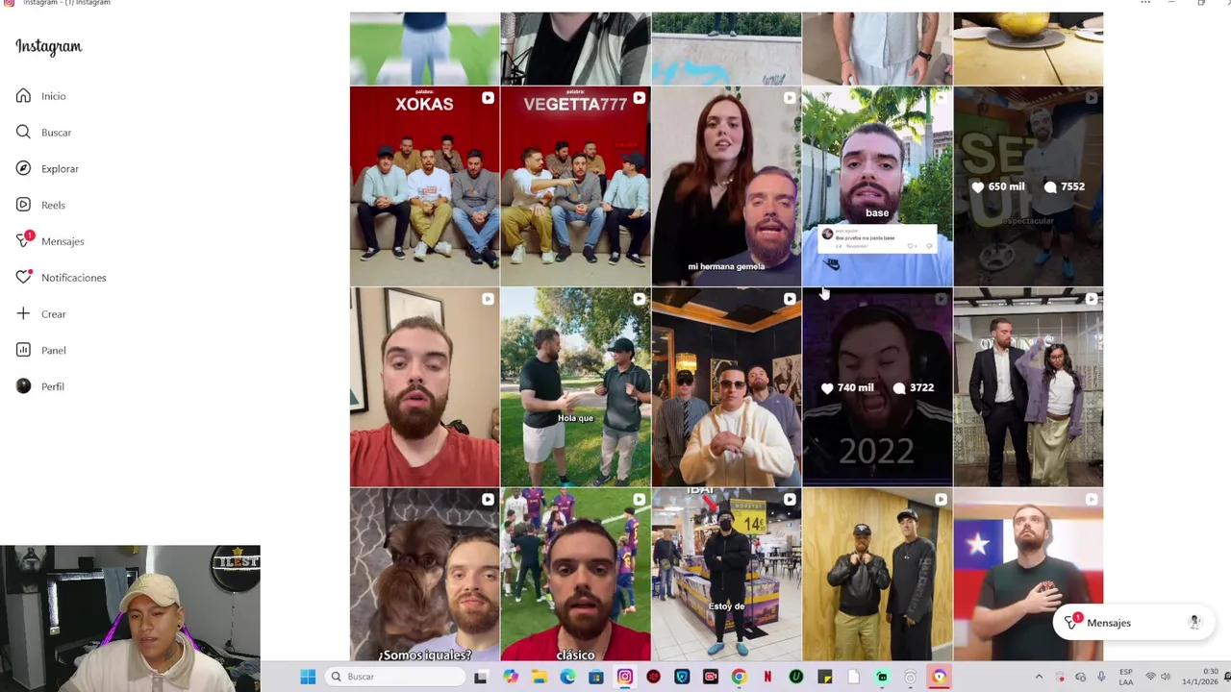Open the 'Hola que' park reel
The width and height of the screenshot is (1231, 692).
pyautogui.click(x=575, y=387)
